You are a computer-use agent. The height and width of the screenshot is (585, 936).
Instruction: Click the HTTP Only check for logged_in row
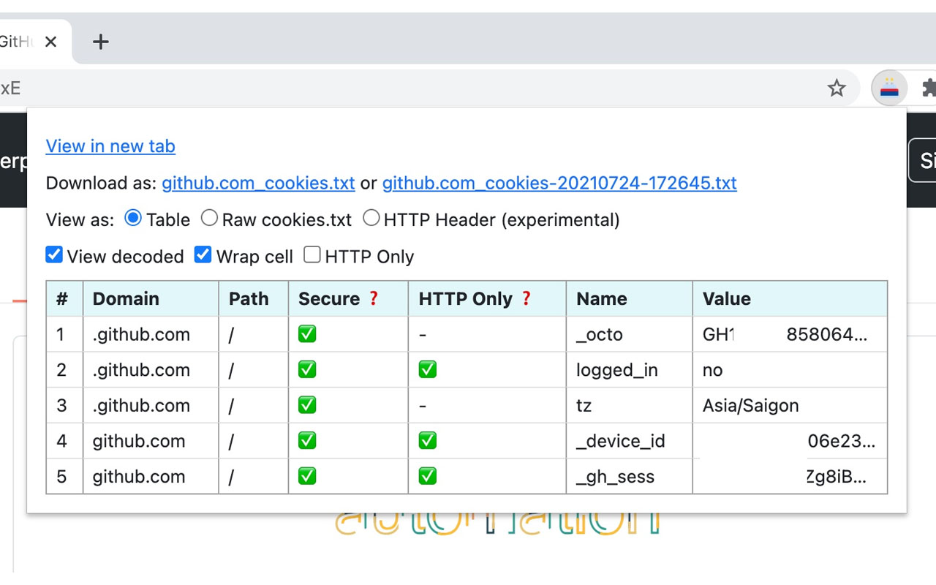click(x=428, y=370)
